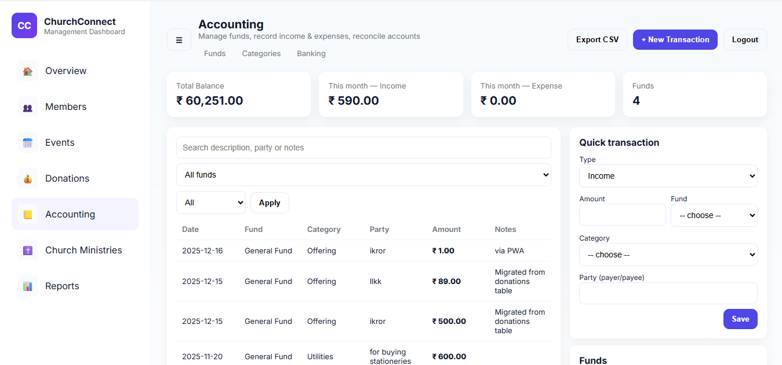Screen dimensions: 782x365
Task: Expand the All funds filter dropdown
Action: click(x=363, y=175)
